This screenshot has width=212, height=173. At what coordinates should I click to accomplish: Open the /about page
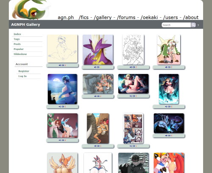click(191, 17)
